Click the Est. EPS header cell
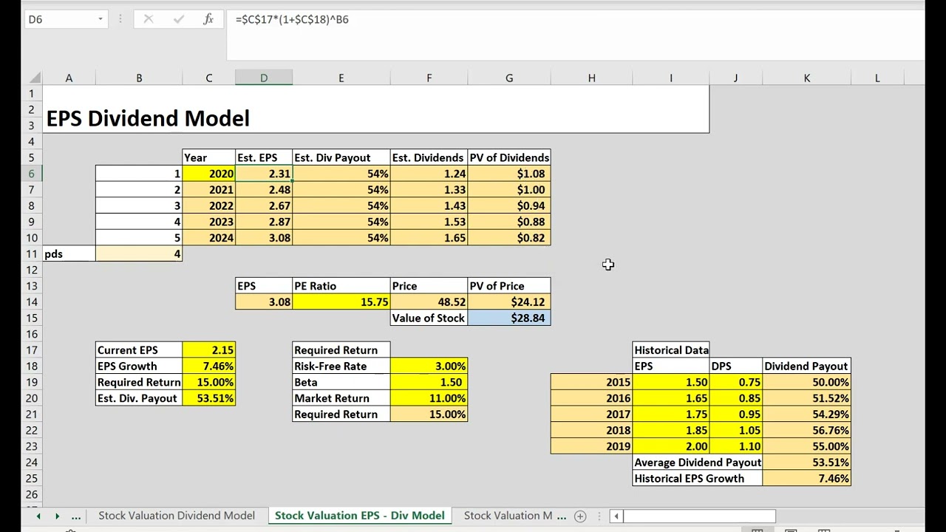The height and width of the screenshot is (532, 946). pyautogui.click(x=264, y=157)
